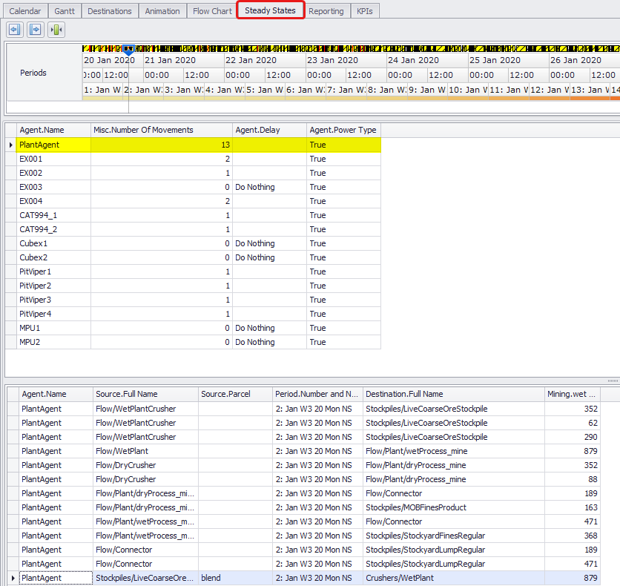Image resolution: width=620 pixels, height=586 pixels.
Task: Show the KPIs tab
Action: coord(365,11)
